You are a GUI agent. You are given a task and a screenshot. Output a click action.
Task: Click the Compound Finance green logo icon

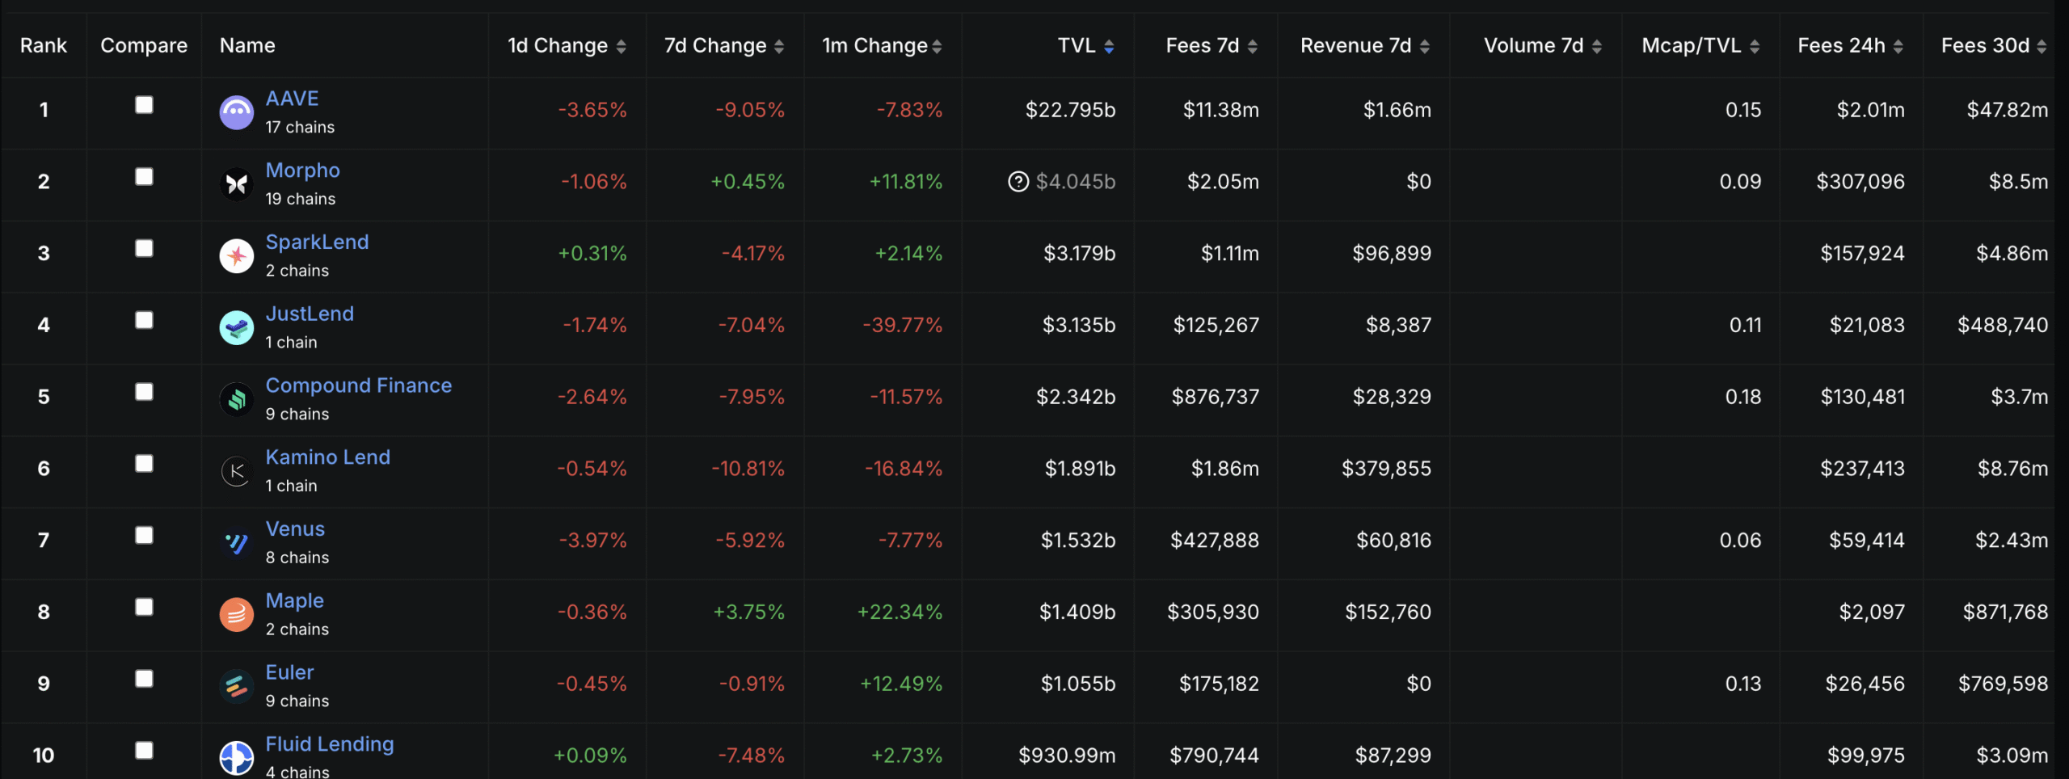tap(237, 399)
